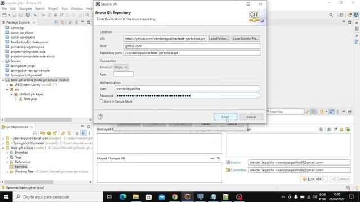
Task: Open the Edit menu
Action: coord(12,9)
